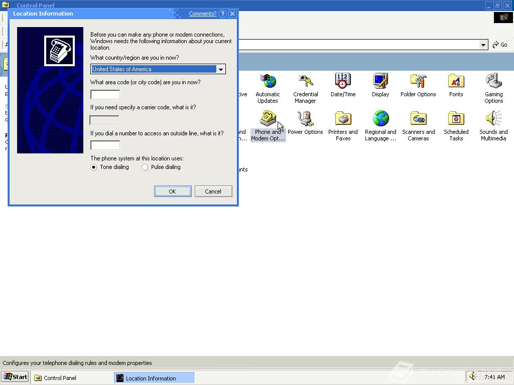
Task: Open the Scheduled Tasks icon
Action: [456, 126]
